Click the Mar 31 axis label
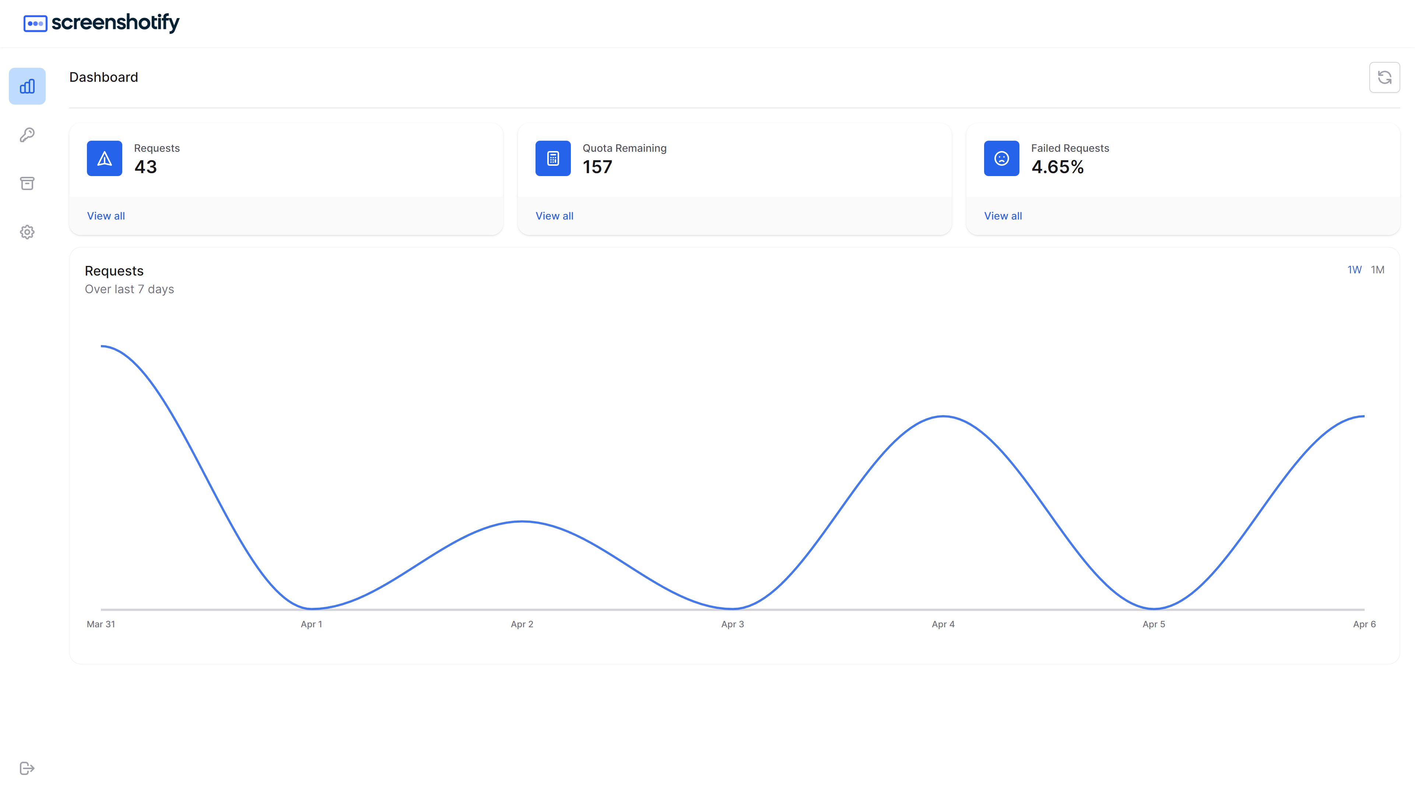The width and height of the screenshot is (1415, 796). [101, 624]
